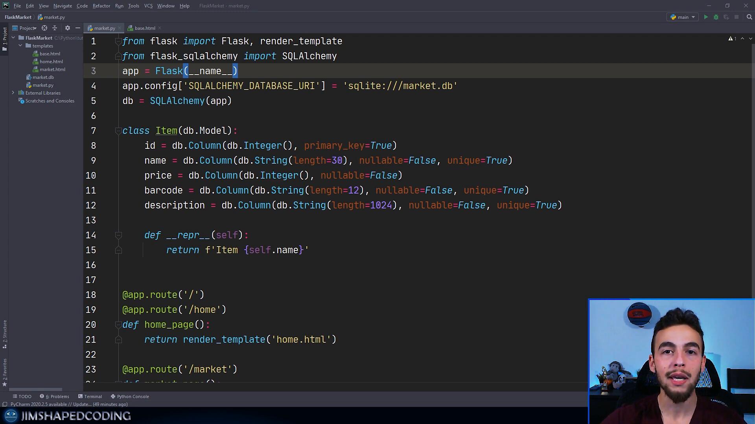Open Search Everywhere with the magnifier icon
The height and width of the screenshot is (424, 755).
click(749, 17)
